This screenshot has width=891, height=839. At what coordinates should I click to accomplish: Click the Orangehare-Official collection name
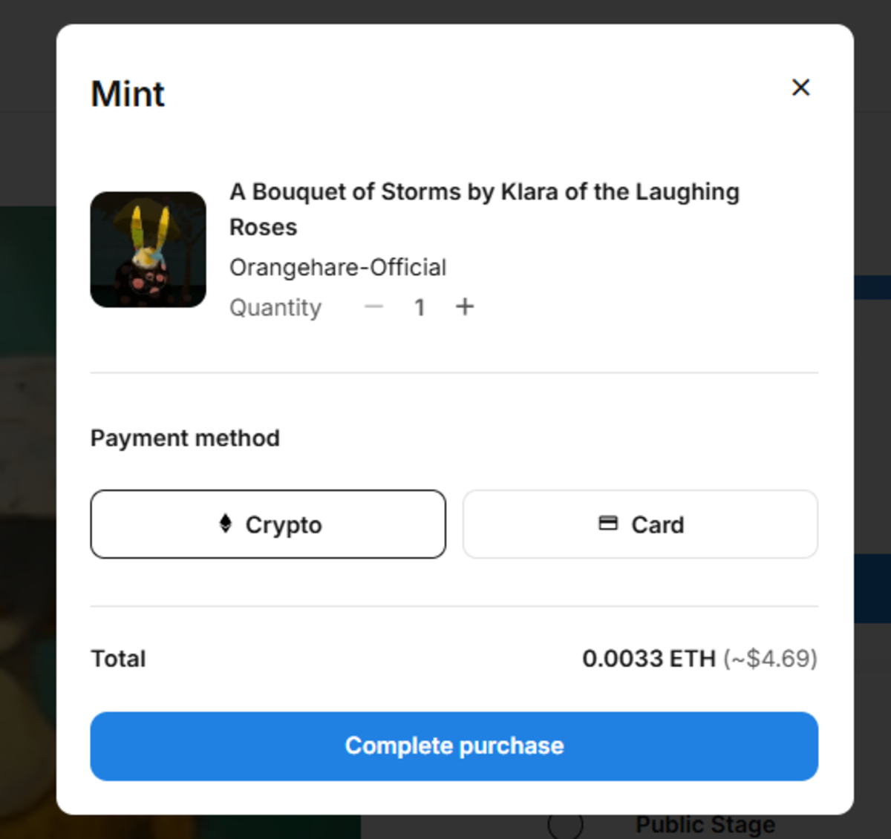click(338, 267)
